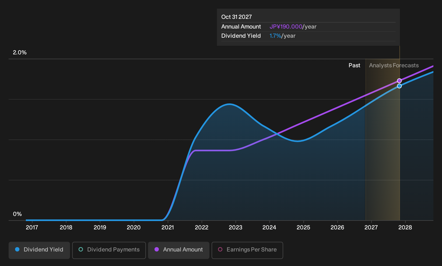Toggle the Dividend Yield series
This screenshot has width=442, height=266.
point(39,250)
